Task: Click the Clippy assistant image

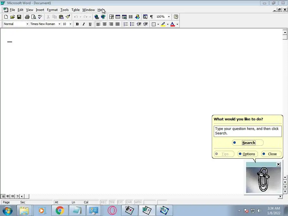Action: click(x=263, y=180)
